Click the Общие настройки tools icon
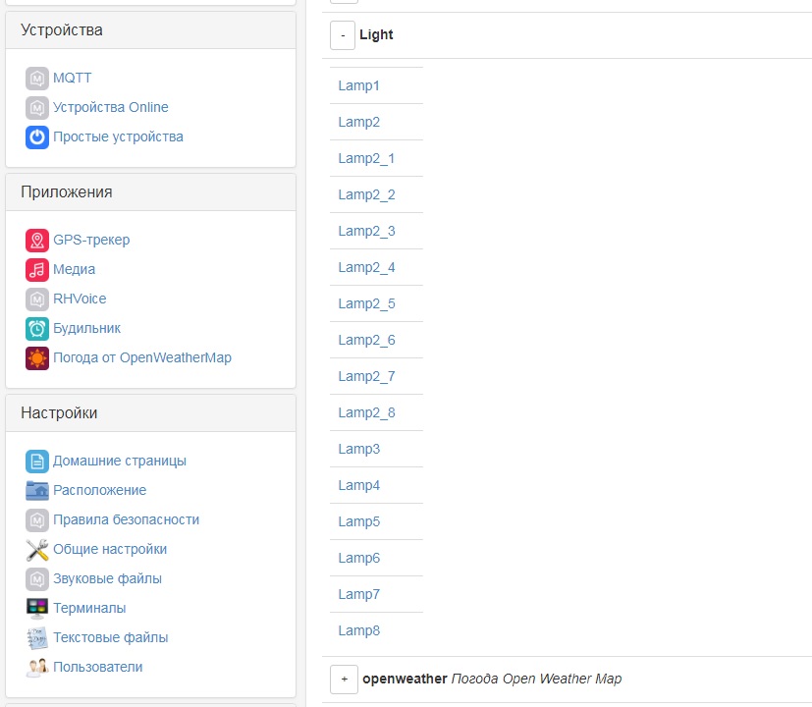The image size is (812, 707). (x=37, y=550)
